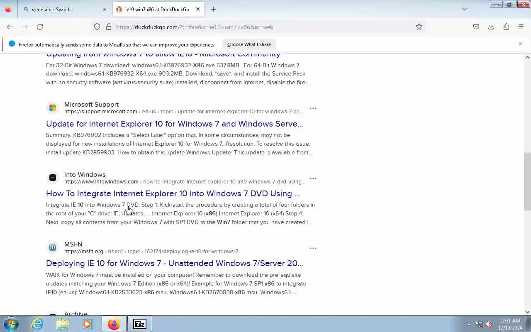Image resolution: width=531 pixels, height=332 pixels.
Task: Switch to the 'vc++ aio - Search' tab
Action: pos(65,9)
